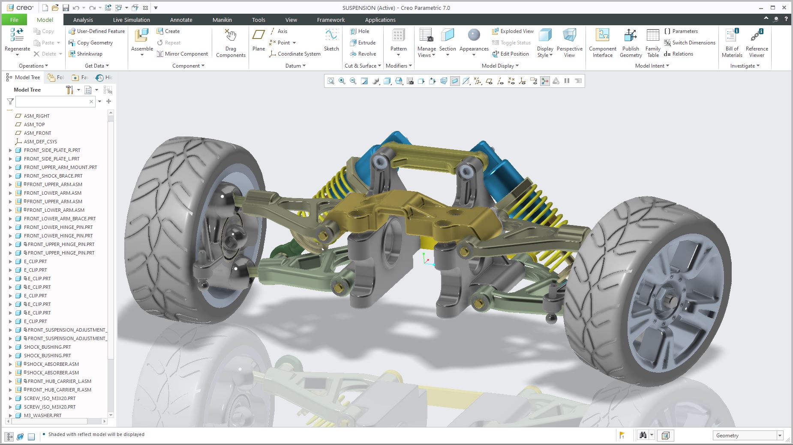Open the Geometry selection filter dropdown
This screenshot has width=793, height=445.
coord(780,436)
